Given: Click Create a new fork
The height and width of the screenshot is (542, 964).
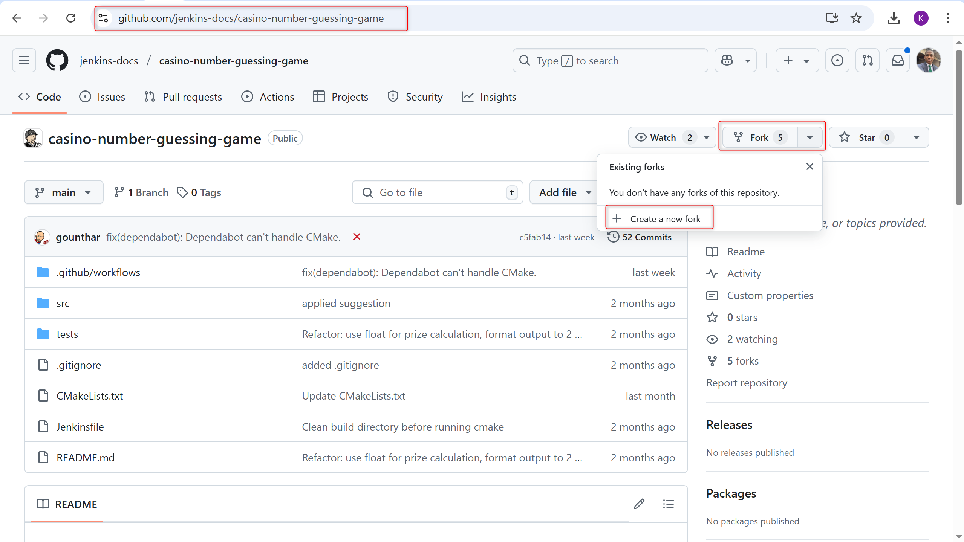Looking at the screenshot, I should (659, 218).
